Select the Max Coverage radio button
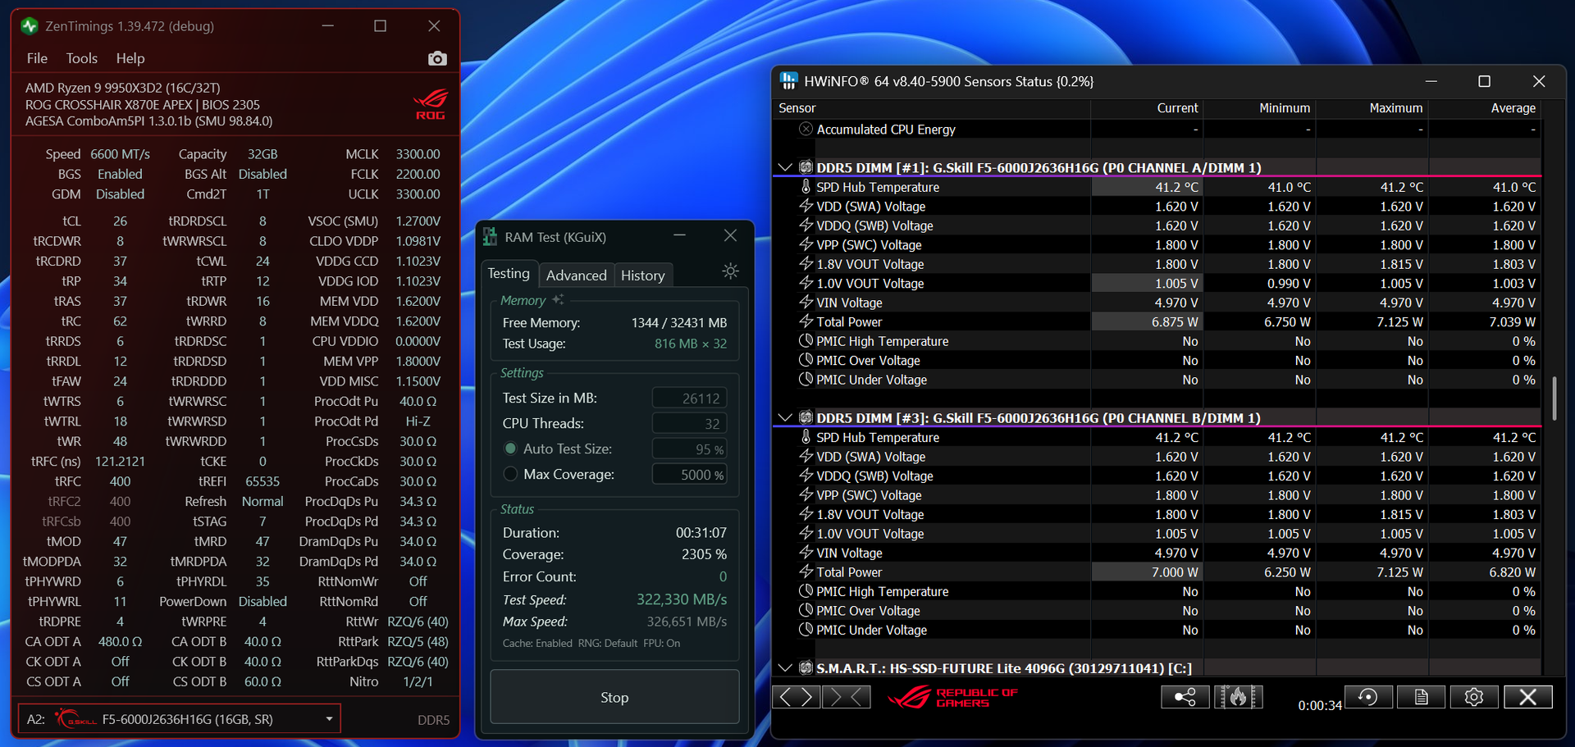This screenshot has width=1575, height=747. (510, 474)
